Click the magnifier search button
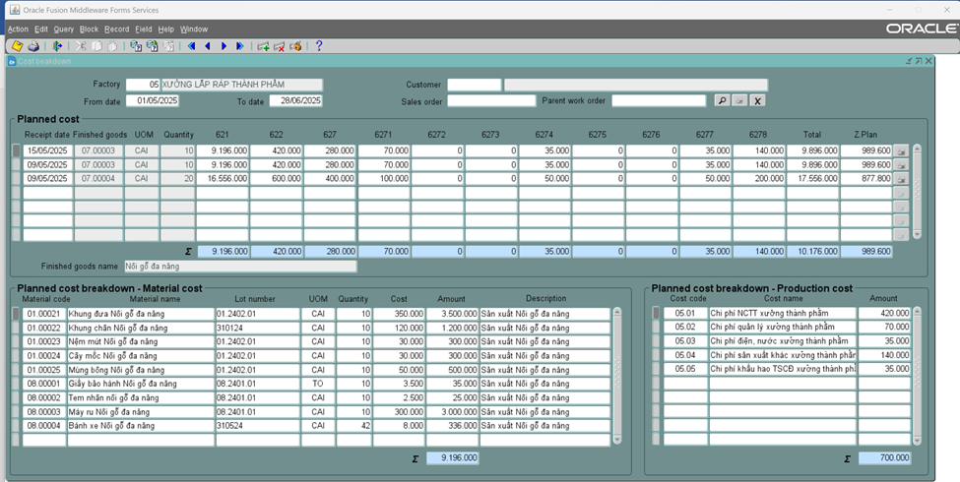Image resolution: width=960 pixels, height=482 pixels. (722, 100)
